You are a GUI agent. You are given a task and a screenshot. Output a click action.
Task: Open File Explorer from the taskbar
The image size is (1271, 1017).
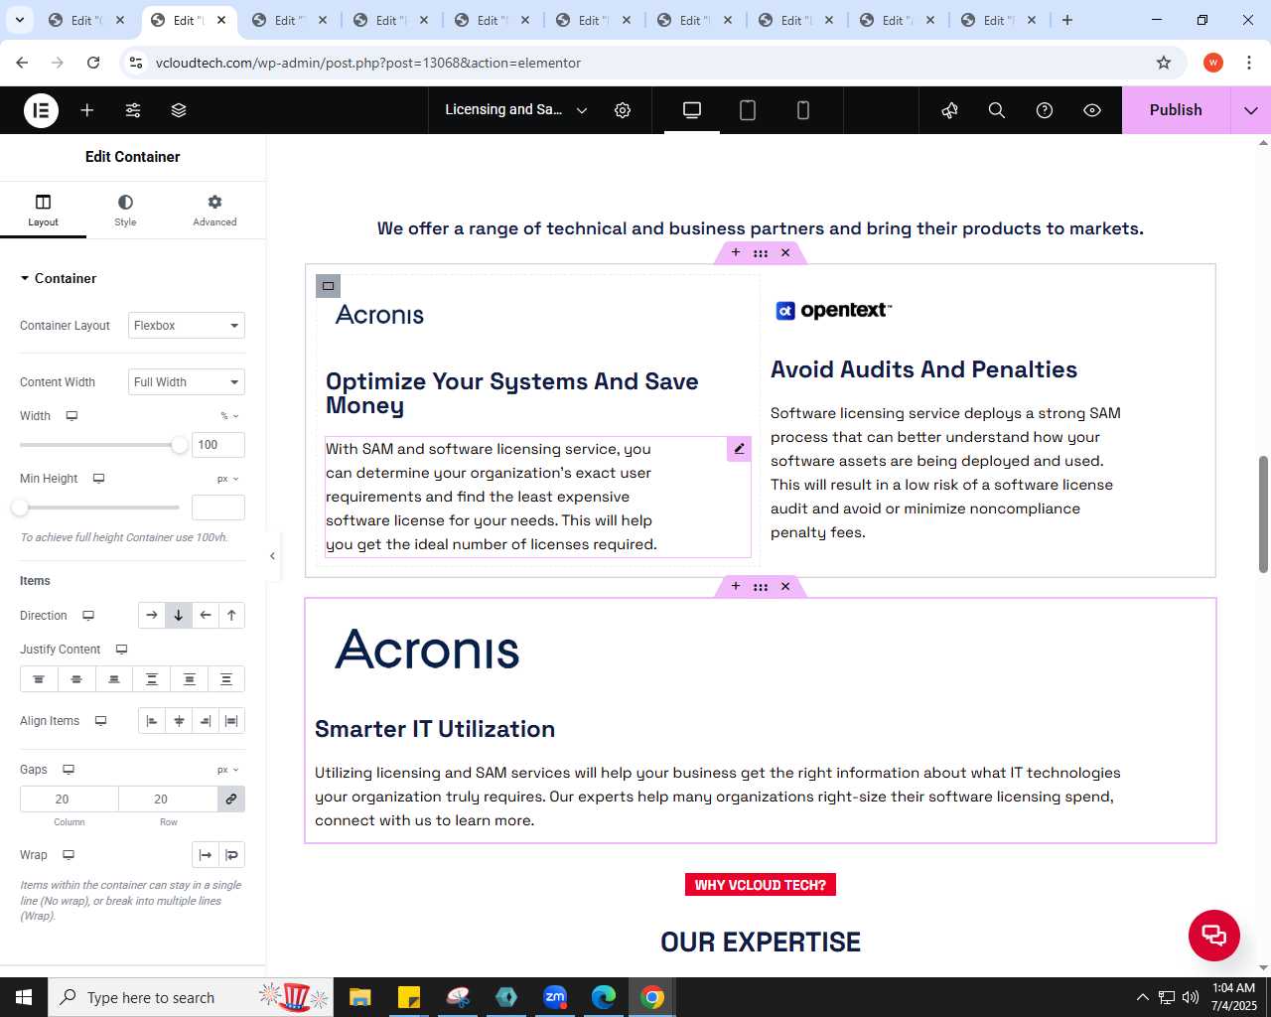pos(359,997)
